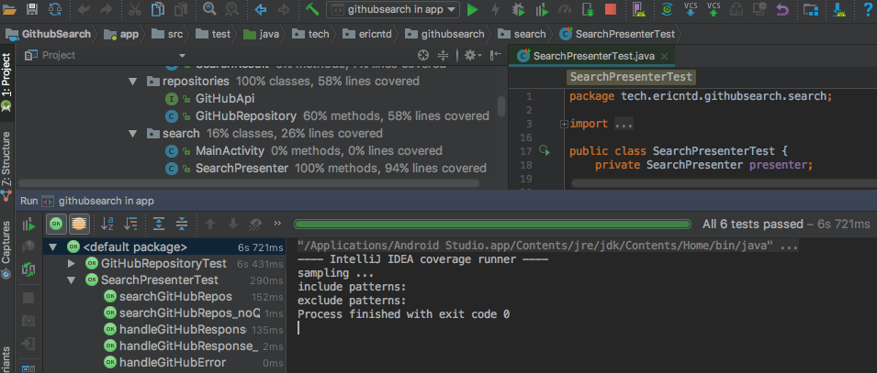Click Sort by Duration icon in test toolbar
Viewport: 877px width, 373px height.
131,224
